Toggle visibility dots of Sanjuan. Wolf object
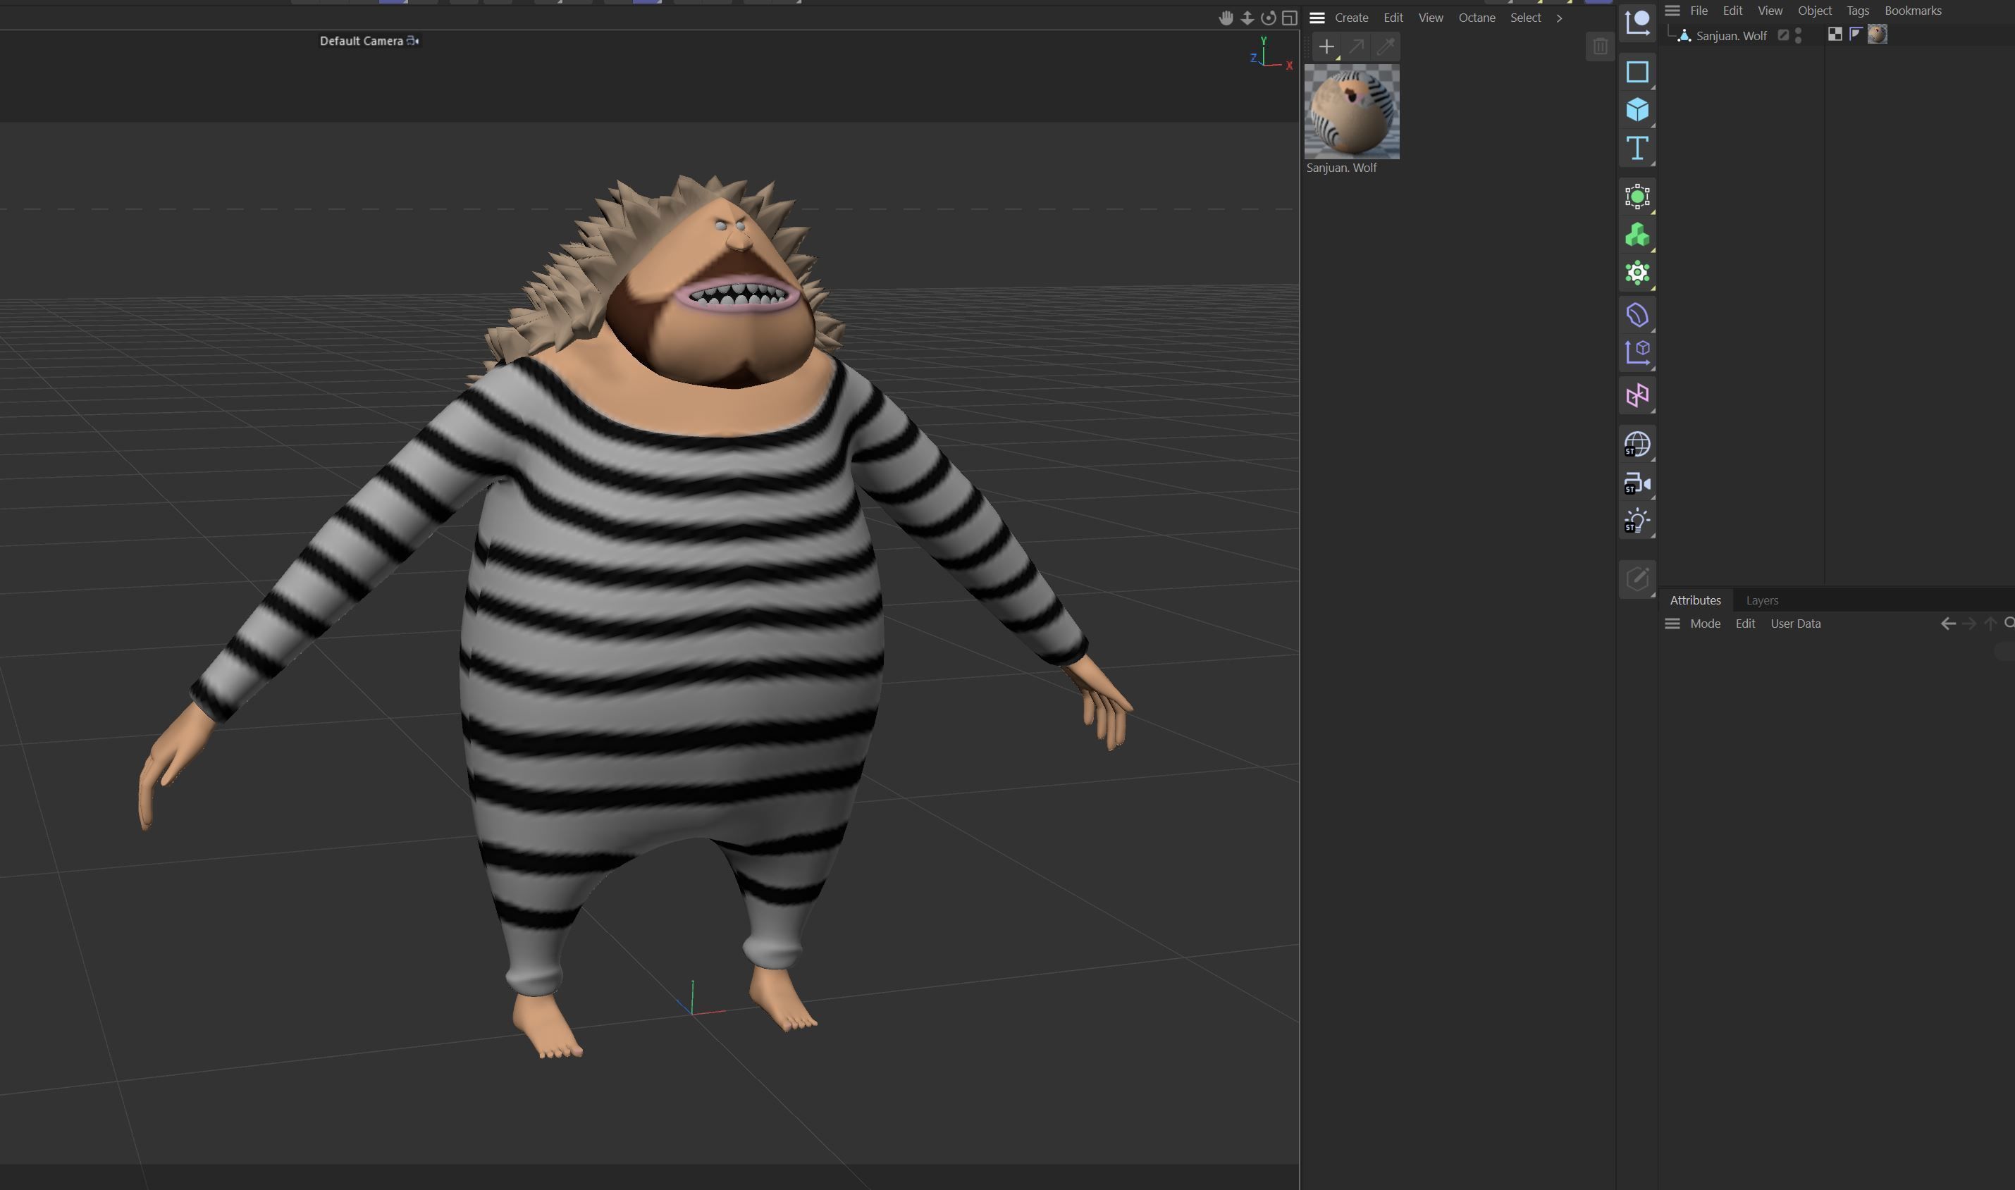This screenshot has width=2015, height=1190. (1798, 35)
